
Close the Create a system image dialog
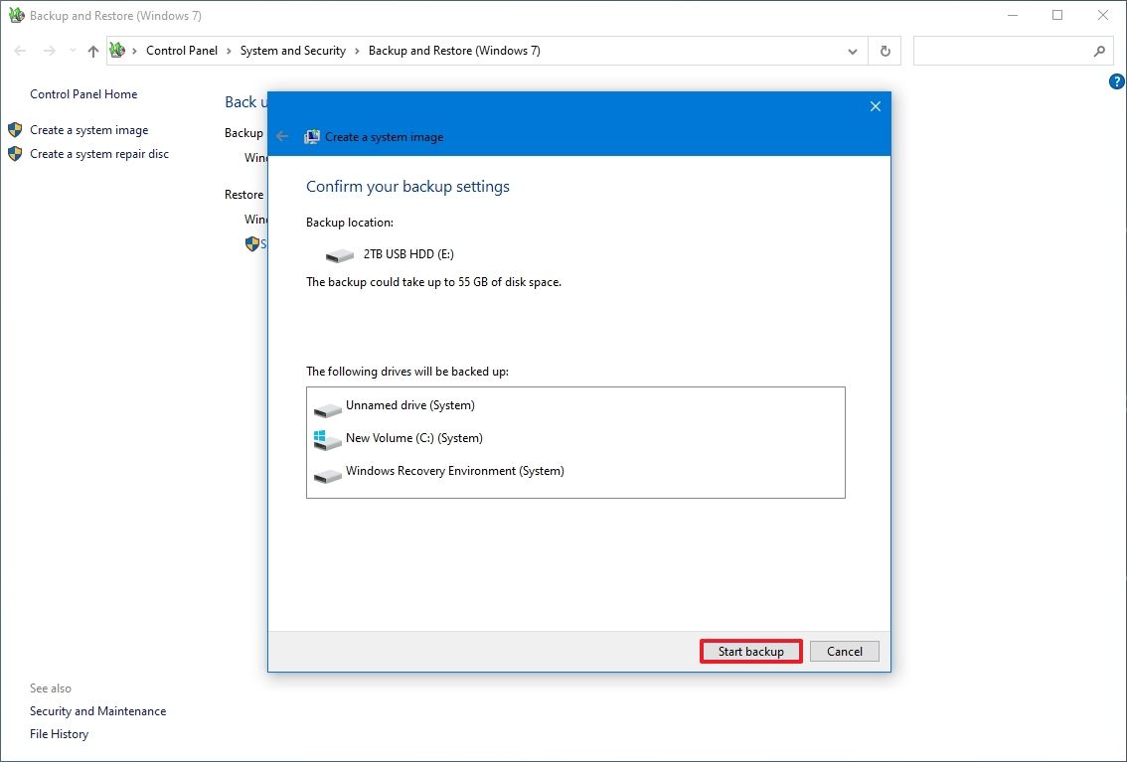click(875, 106)
